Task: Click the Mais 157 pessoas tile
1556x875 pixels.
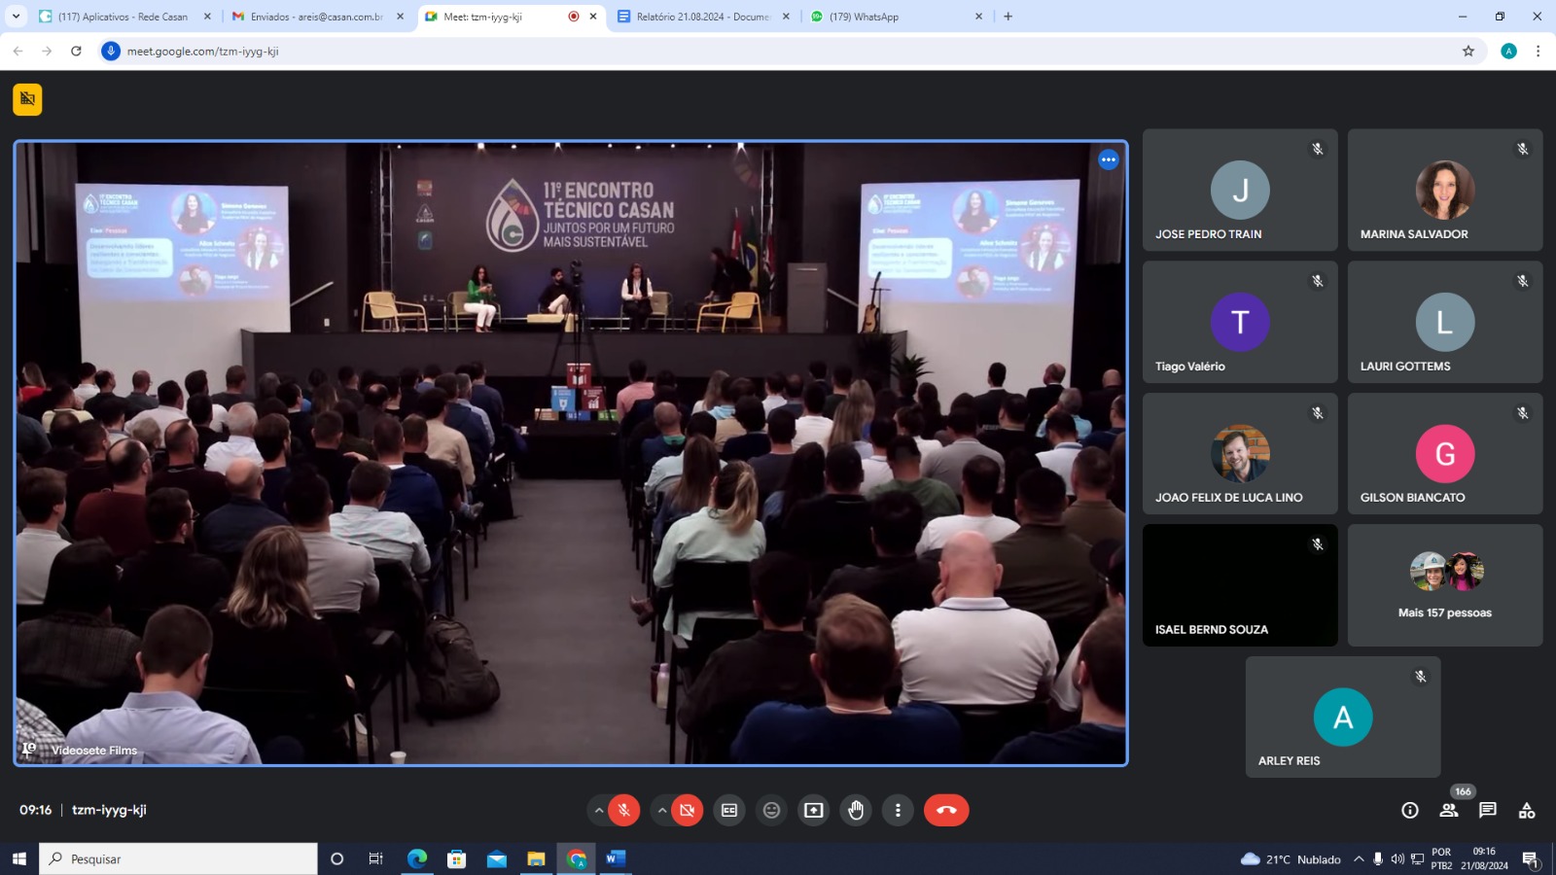Action: [1445, 585]
